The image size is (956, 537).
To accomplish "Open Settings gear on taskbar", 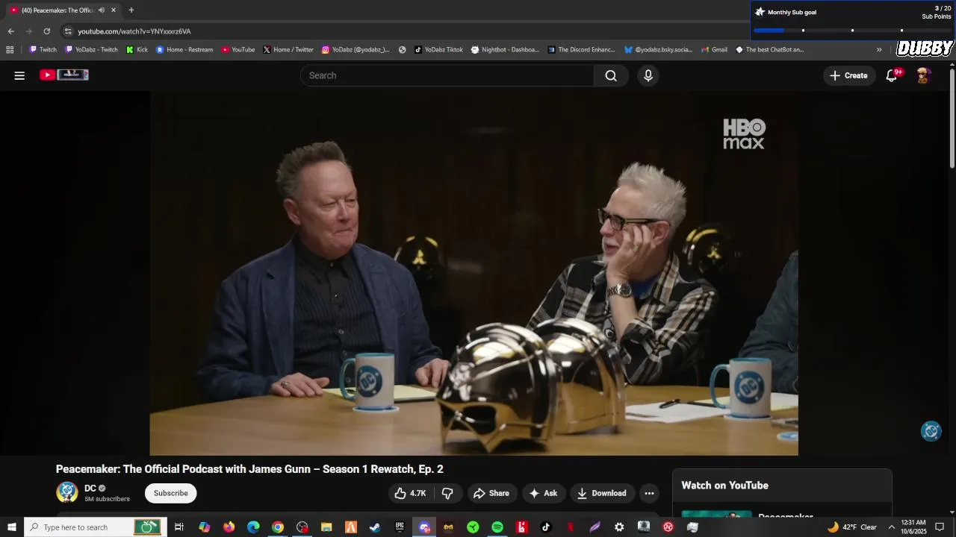I will click(619, 527).
